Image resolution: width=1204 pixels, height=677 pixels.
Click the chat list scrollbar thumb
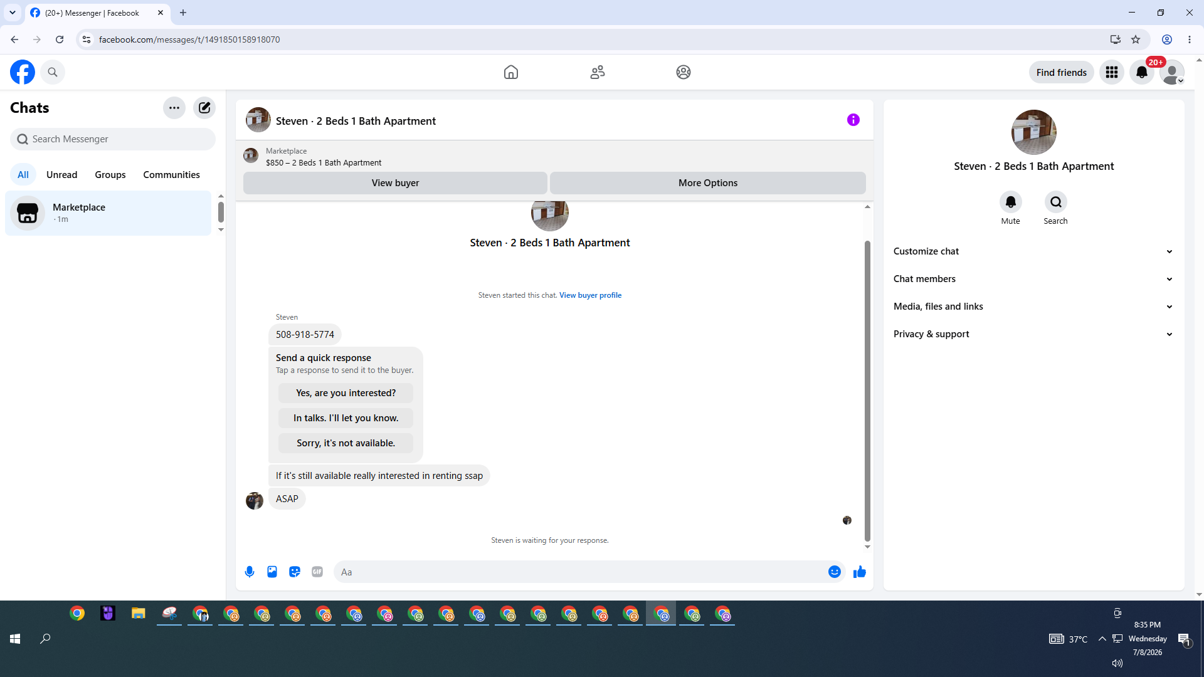coord(221,213)
